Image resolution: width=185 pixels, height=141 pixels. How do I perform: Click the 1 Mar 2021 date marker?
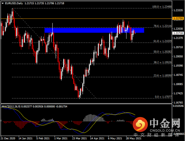61,138
